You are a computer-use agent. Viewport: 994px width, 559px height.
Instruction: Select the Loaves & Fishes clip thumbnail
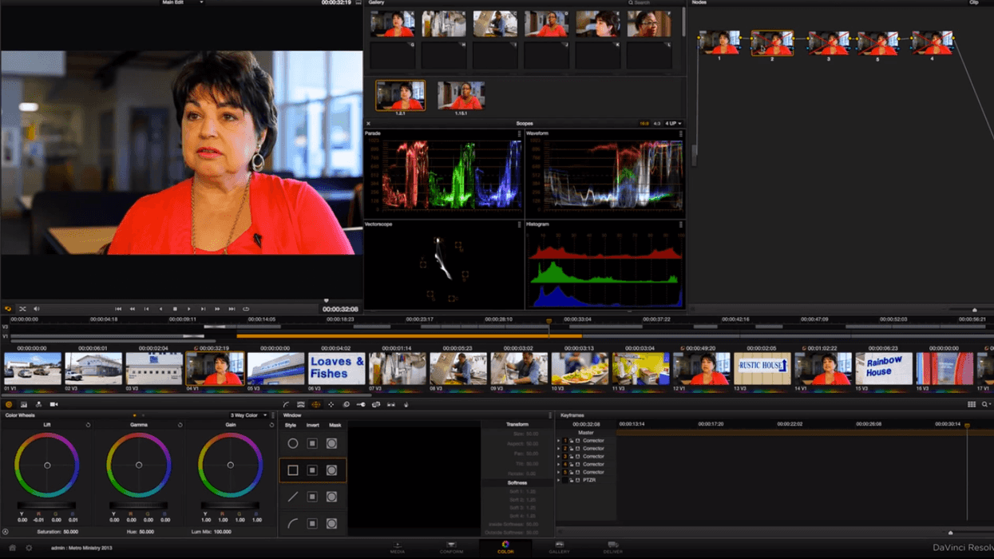337,369
